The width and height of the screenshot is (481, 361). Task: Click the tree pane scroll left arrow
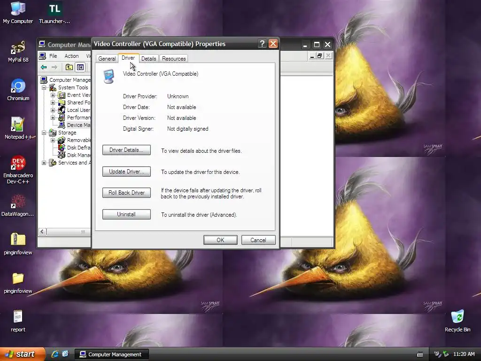43,232
